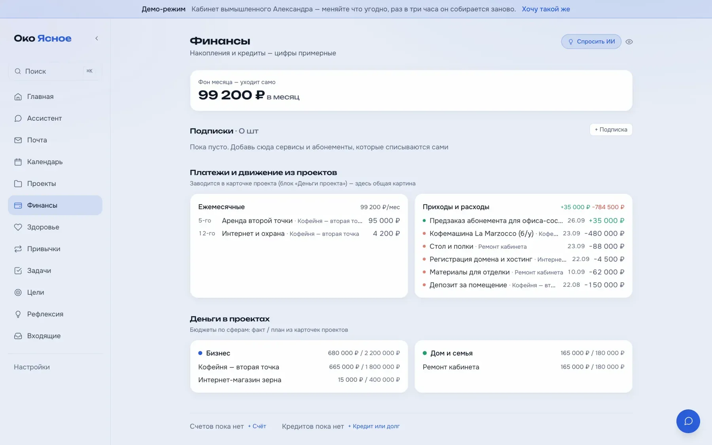
Task: Click the Око Ясное logo
Action: point(43,38)
